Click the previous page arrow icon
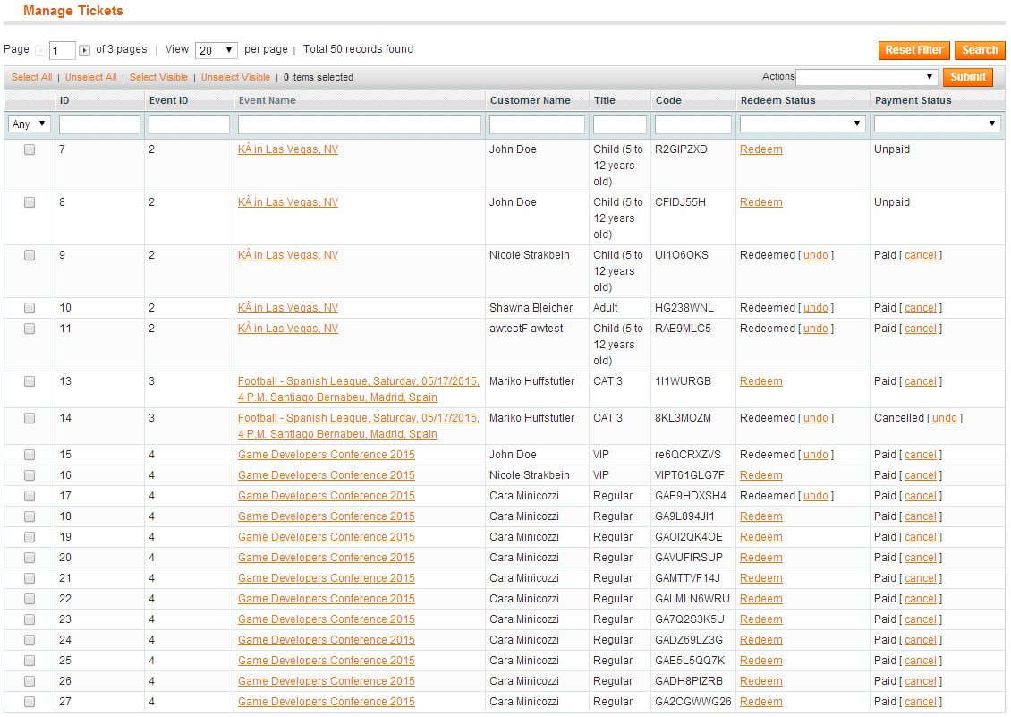This screenshot has width=1011, height=717. click(x=40, y=50)
